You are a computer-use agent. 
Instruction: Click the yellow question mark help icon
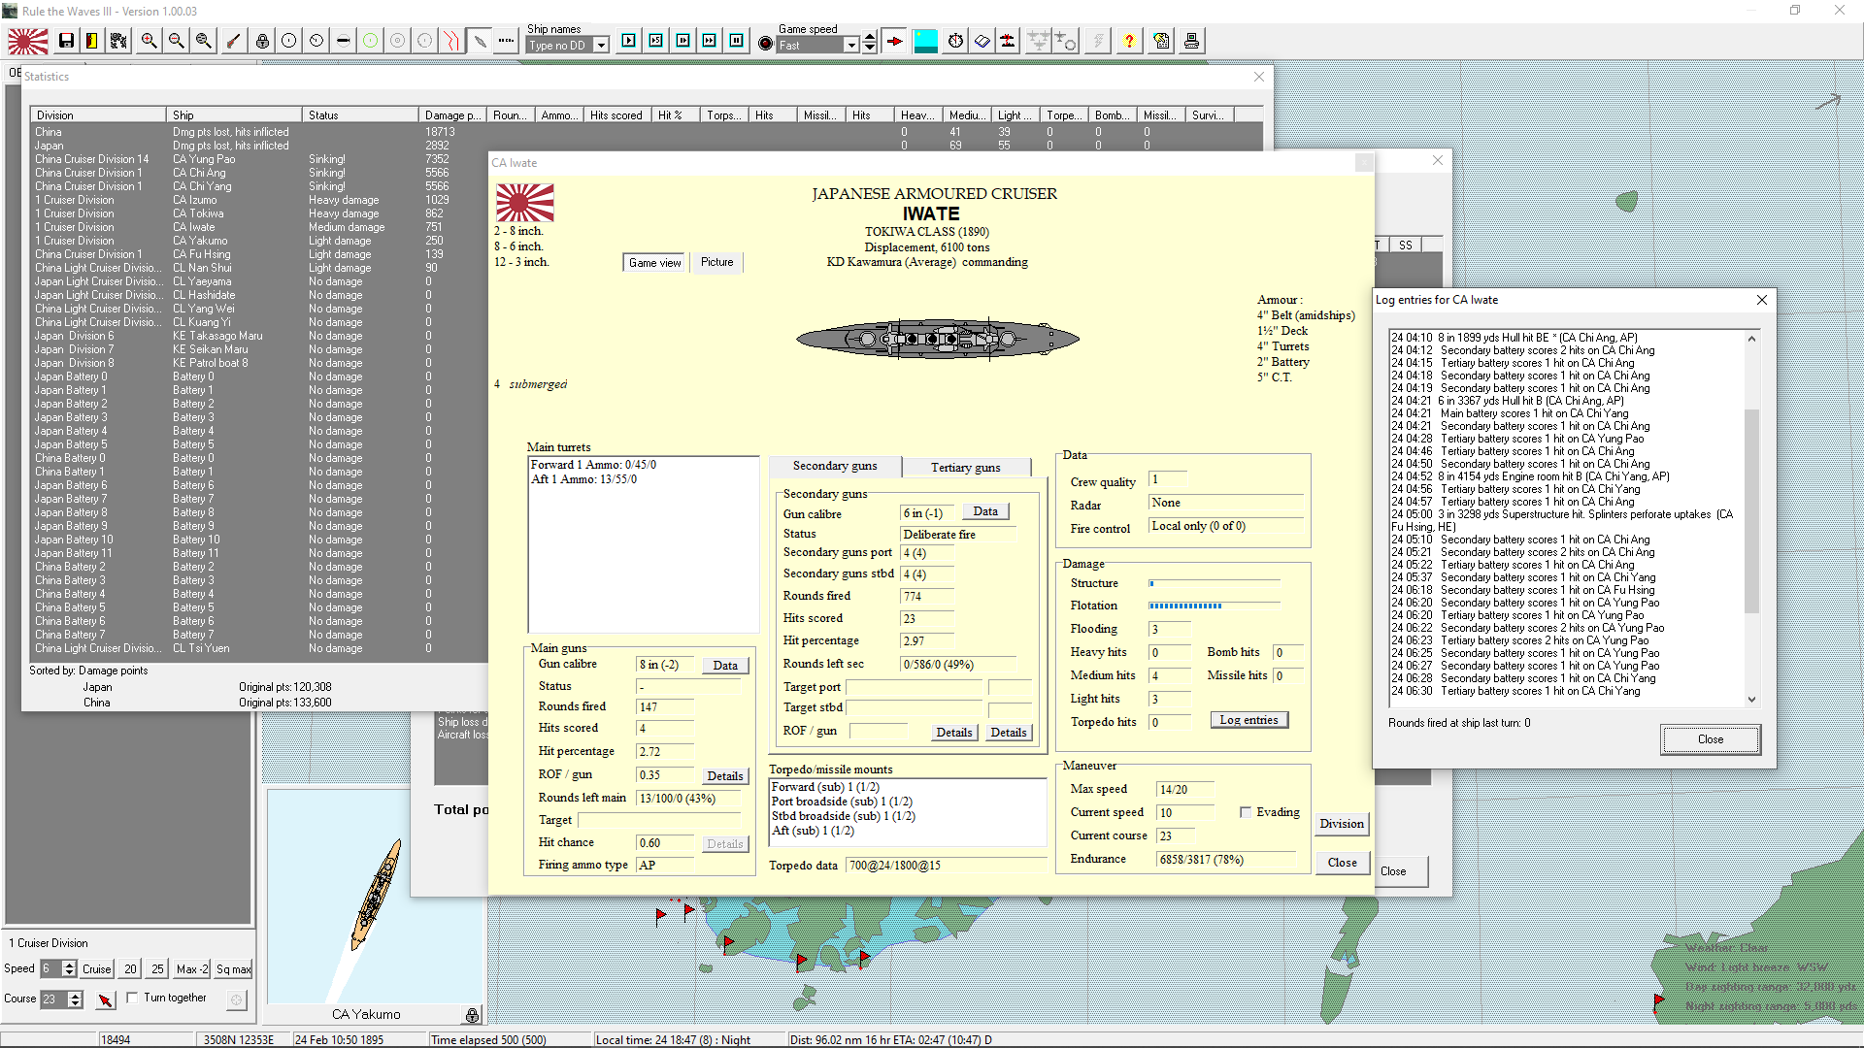click(1128, 41)
